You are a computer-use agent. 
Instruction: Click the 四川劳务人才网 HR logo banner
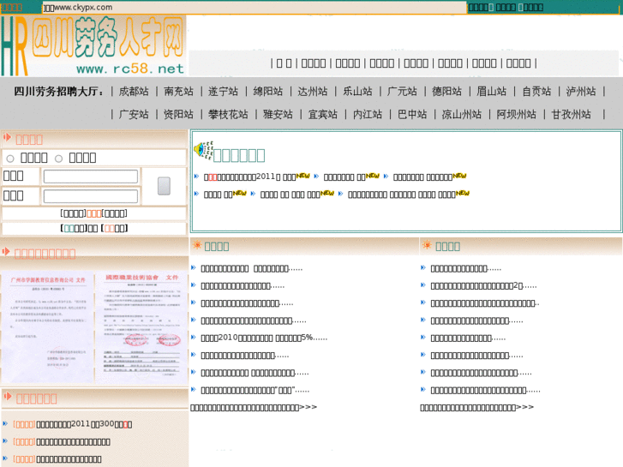[x=93, y=45]
